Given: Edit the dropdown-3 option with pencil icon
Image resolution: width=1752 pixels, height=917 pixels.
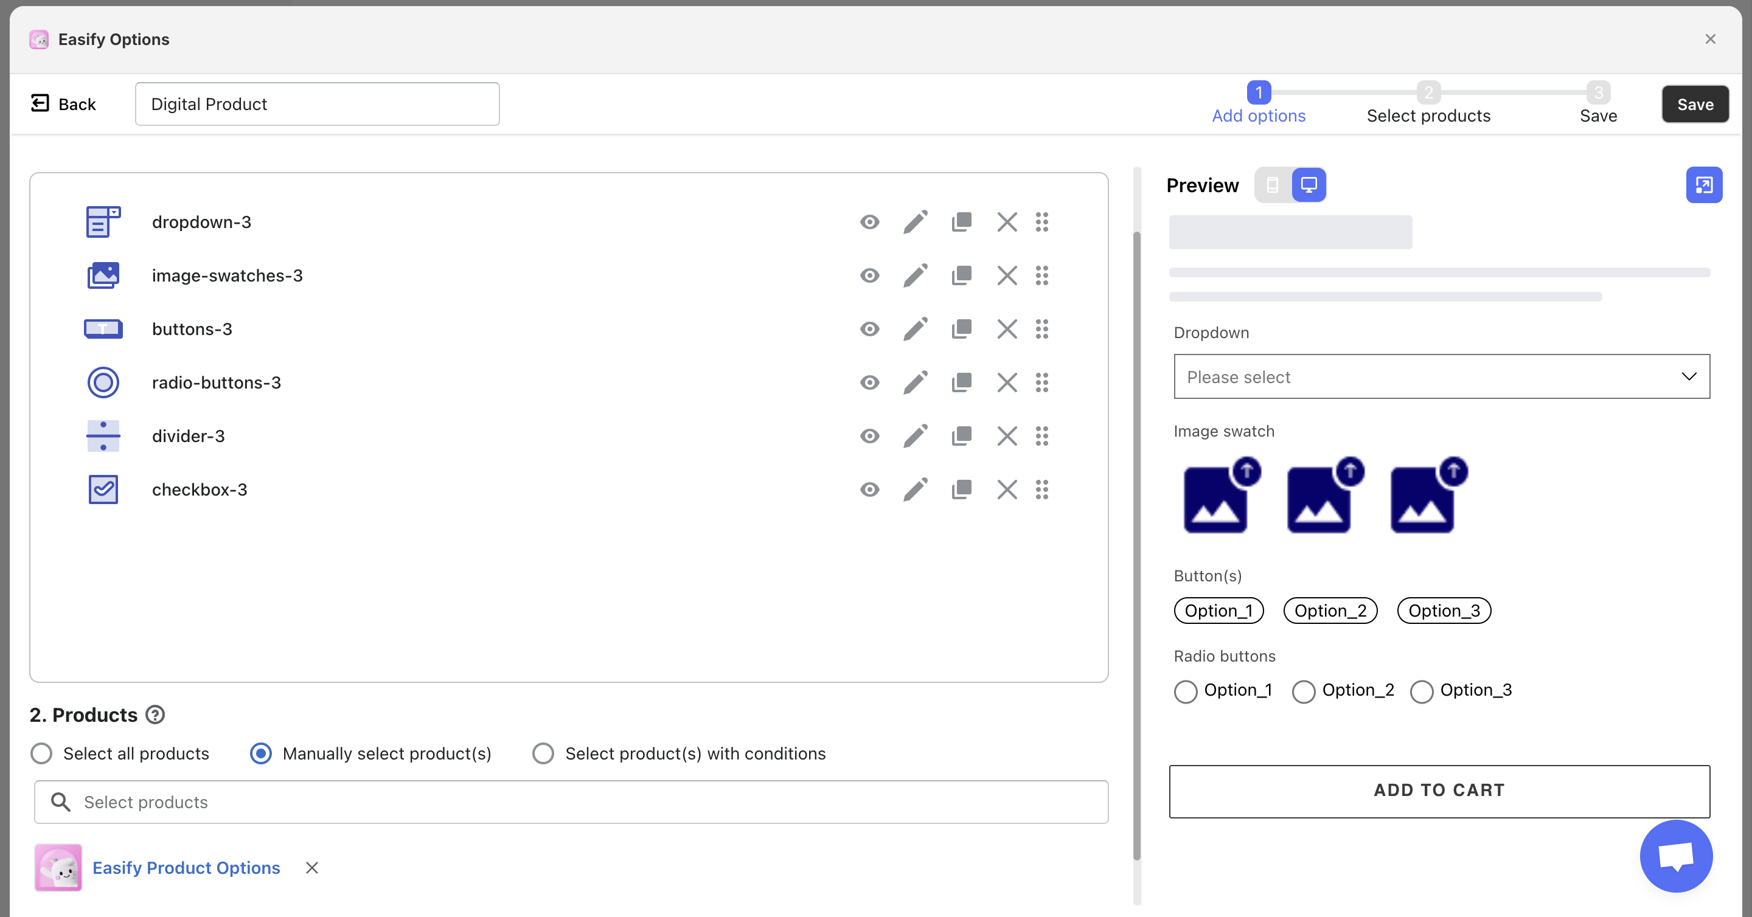Looking at the screenshot, I should (916, 223).
